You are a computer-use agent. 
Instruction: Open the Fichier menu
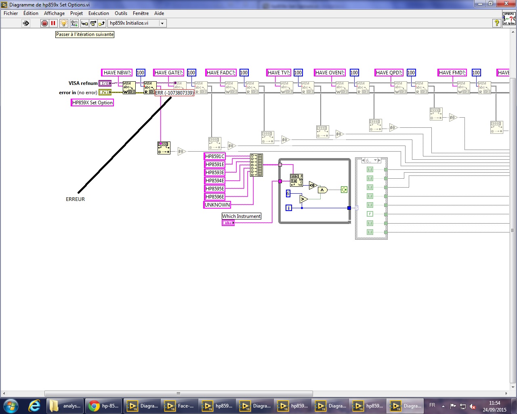click(11, 13)
